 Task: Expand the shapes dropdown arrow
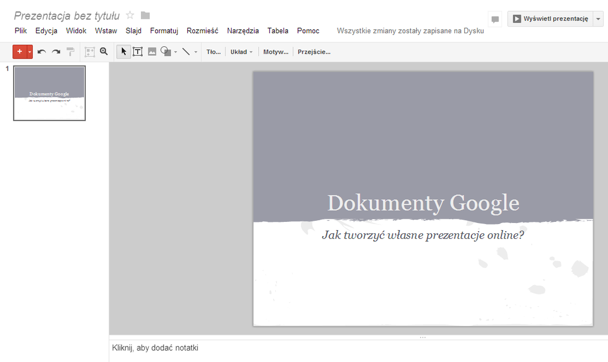pyautogui.click(x=176, y=52)
